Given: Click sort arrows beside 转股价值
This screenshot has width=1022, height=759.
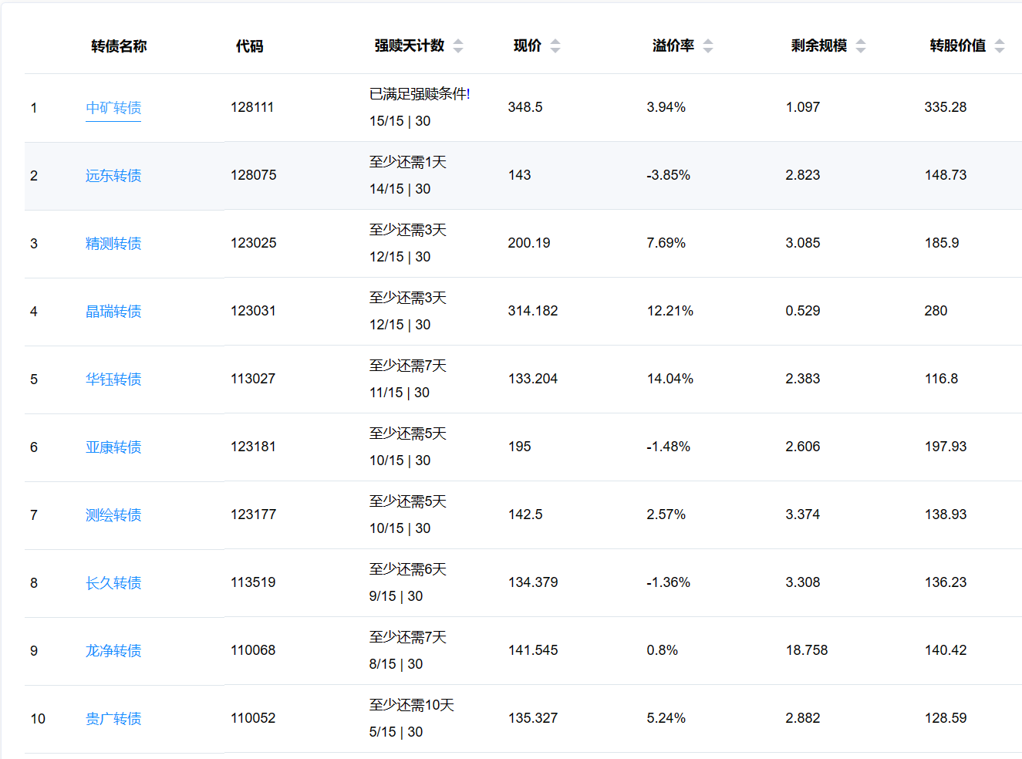Looking at the screenshot, I should click(x=1000, y=46).
